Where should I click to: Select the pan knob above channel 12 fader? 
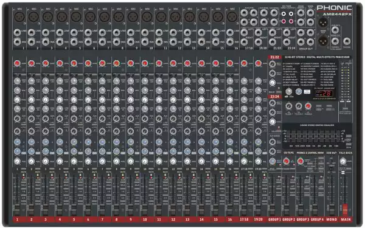(x=173, y=161)
